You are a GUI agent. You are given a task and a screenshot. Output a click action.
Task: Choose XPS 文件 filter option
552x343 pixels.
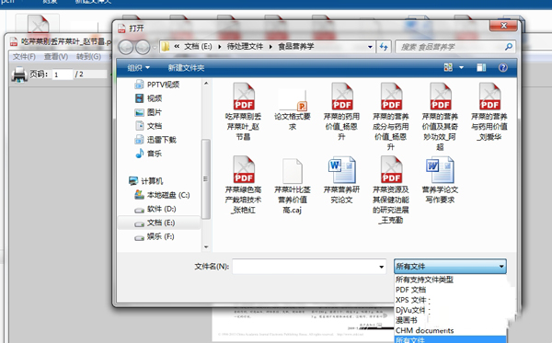click(410, 300)
